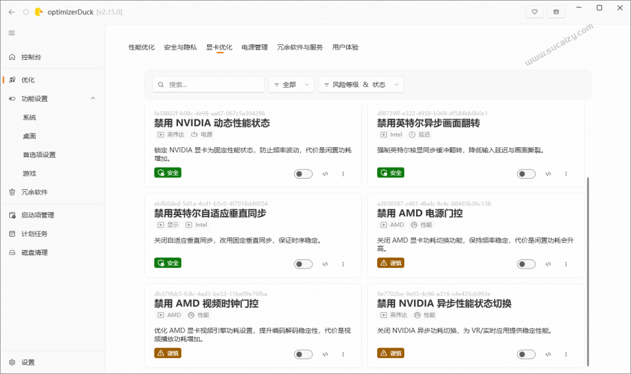631x374 pixels.
Task: Switch to 用户体验 tab
Action: click(x=345, y=47)
